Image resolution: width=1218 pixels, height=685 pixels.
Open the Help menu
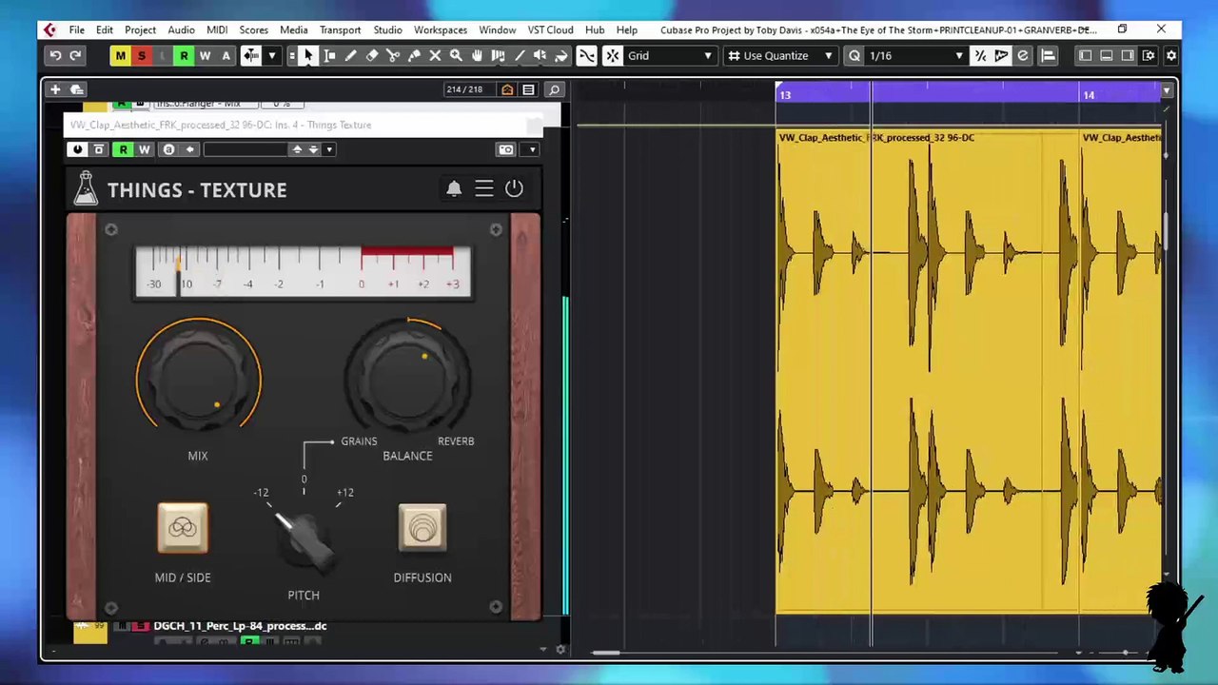coord(626,29)
